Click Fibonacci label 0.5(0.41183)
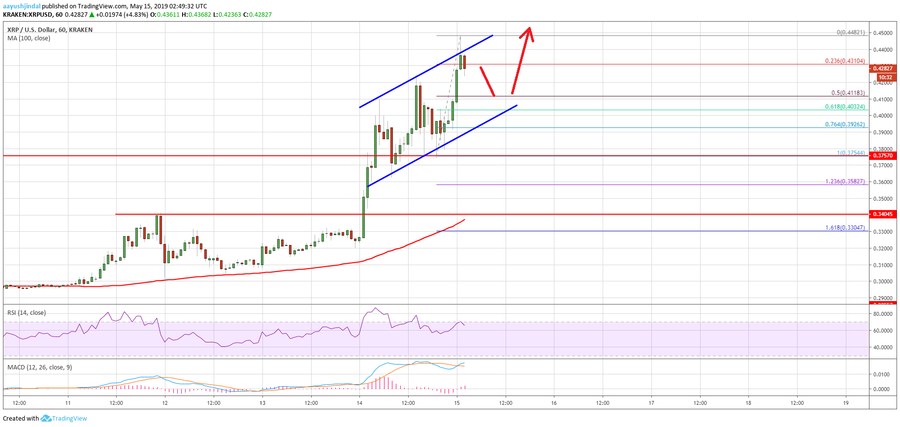This screenshot has height=427, width=900. coord(848,93)
